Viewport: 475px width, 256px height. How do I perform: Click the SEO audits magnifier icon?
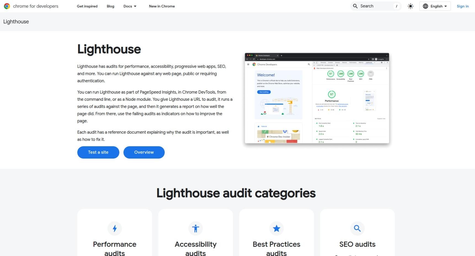point(357,228)
